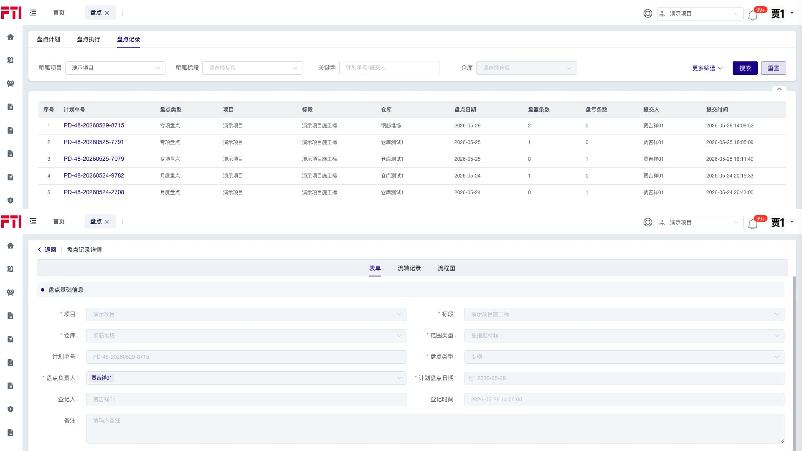Open the 所属标段 dropdown
This screenshot has width=802, height=451.
[252, 68]
